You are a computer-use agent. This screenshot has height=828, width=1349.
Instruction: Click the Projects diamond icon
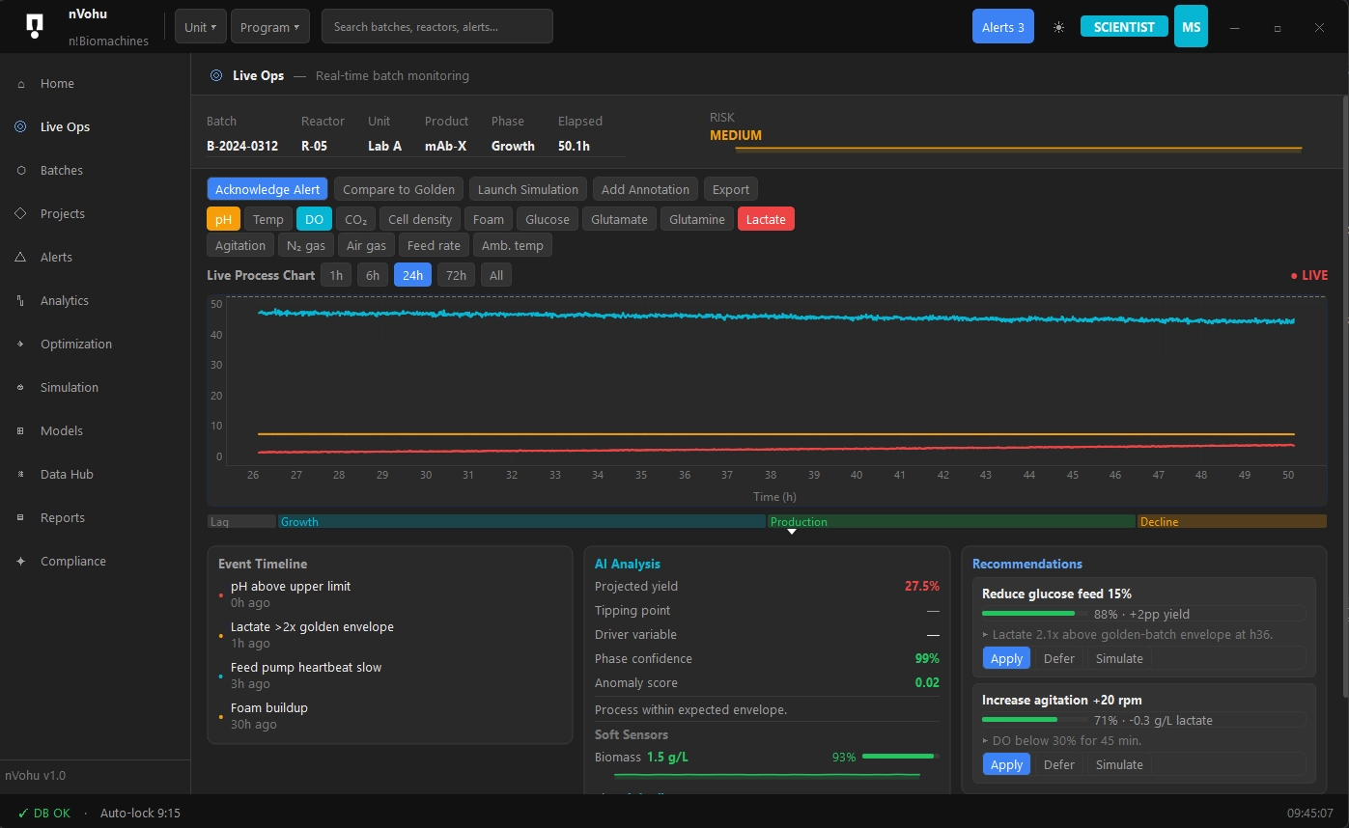point(21,214)
